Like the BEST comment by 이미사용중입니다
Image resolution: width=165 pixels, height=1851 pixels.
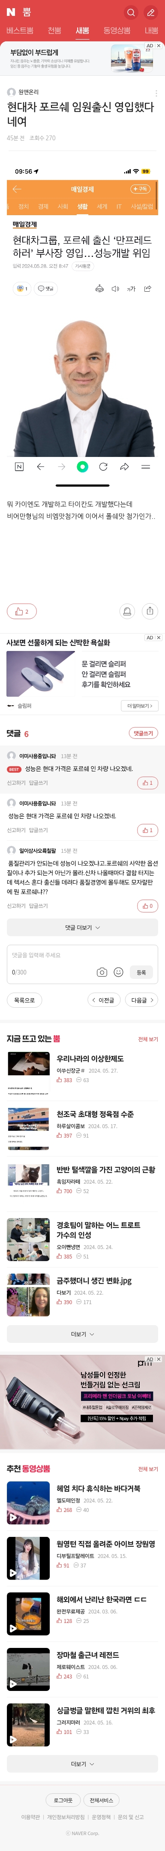(x=147, y=783)
